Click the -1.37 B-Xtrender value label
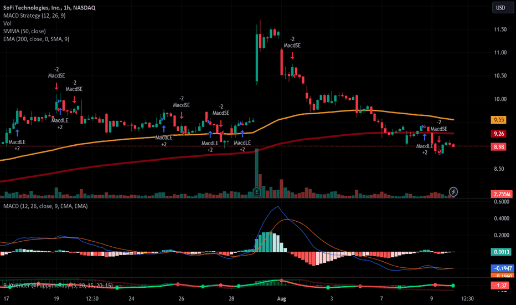 pyautogui.click(x=499, y=286)
